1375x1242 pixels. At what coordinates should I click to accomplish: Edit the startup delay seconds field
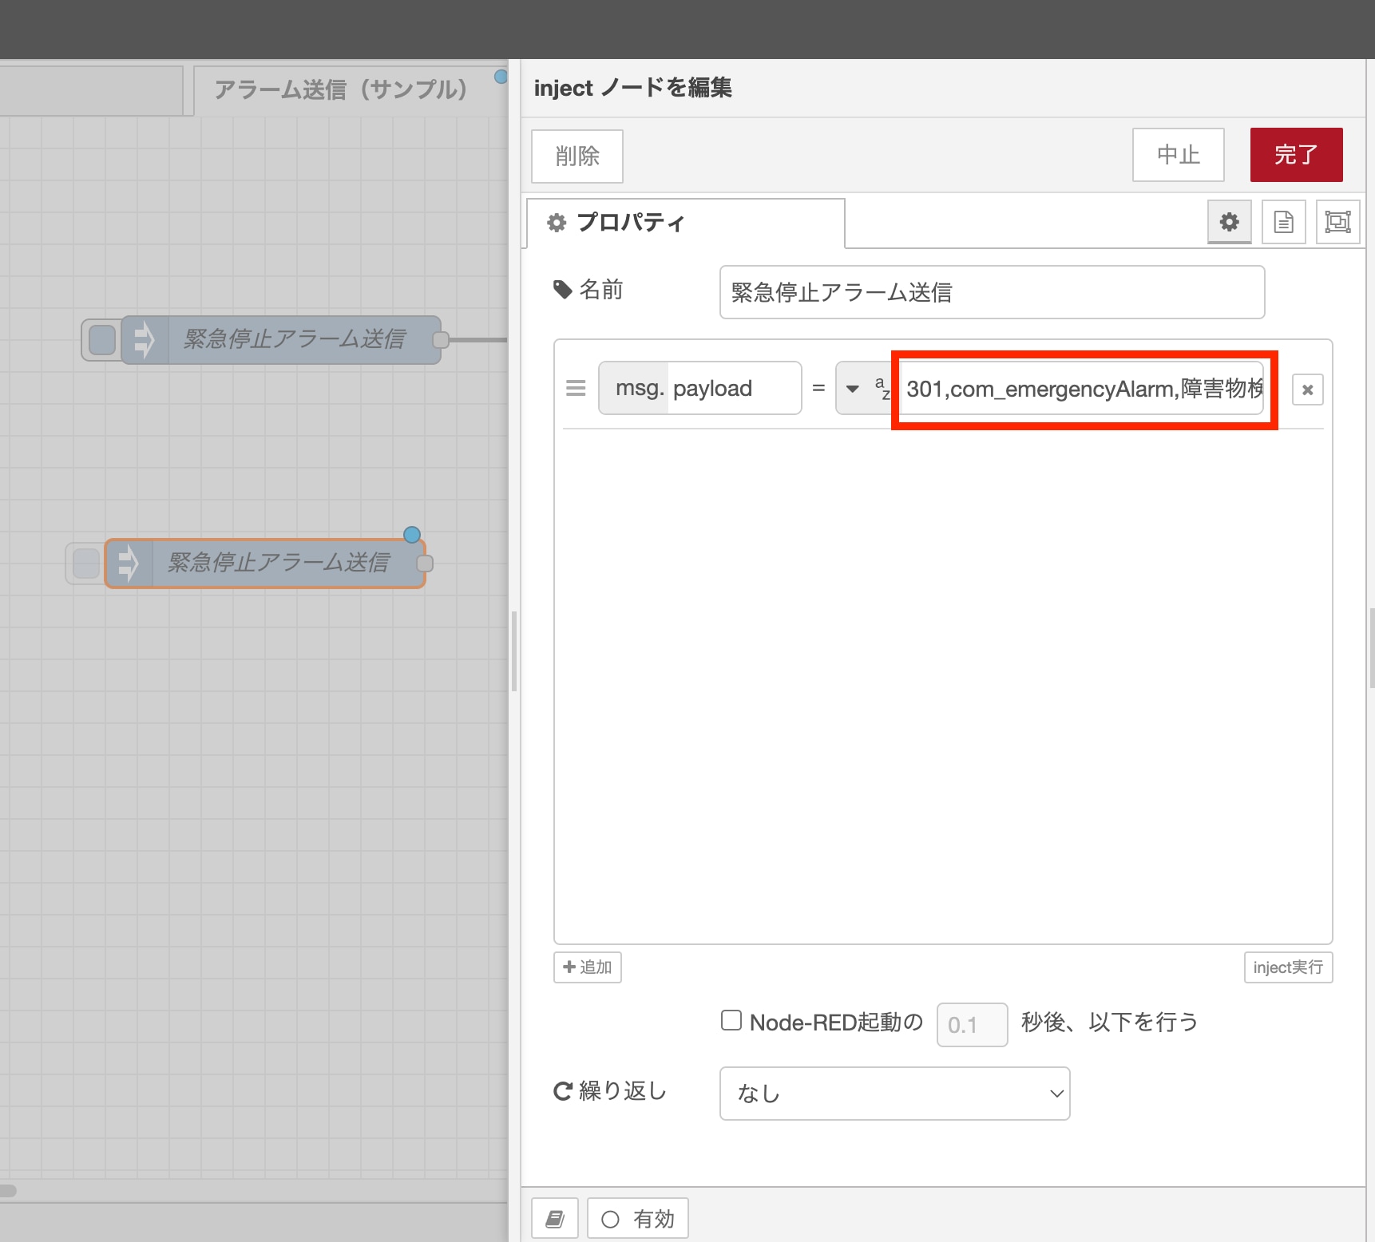(x=972, y=1025)
